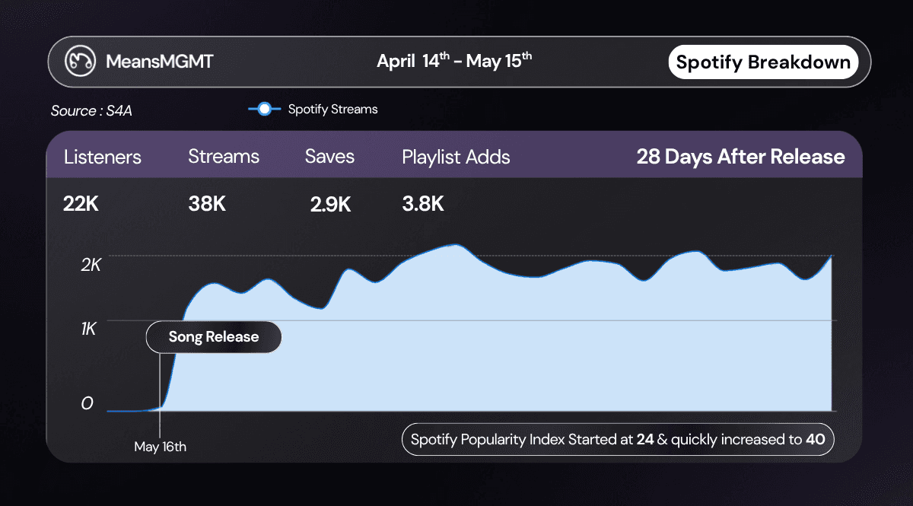Open the Playlist Adds metric header

tap(456, 158)
